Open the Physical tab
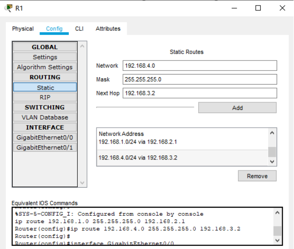Screen dimensions: 294x249 [23, 29]
